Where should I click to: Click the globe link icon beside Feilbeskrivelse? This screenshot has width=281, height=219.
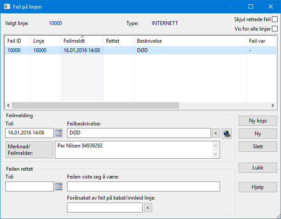227,134
